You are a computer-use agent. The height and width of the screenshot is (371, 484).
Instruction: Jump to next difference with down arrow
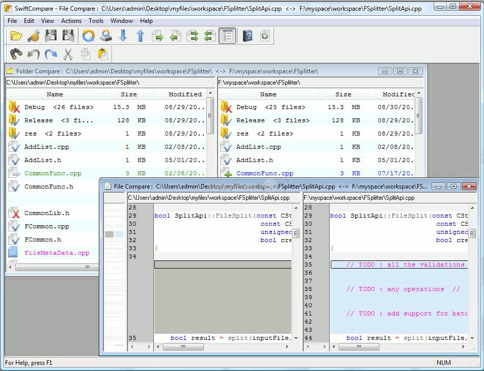[123, 36]
